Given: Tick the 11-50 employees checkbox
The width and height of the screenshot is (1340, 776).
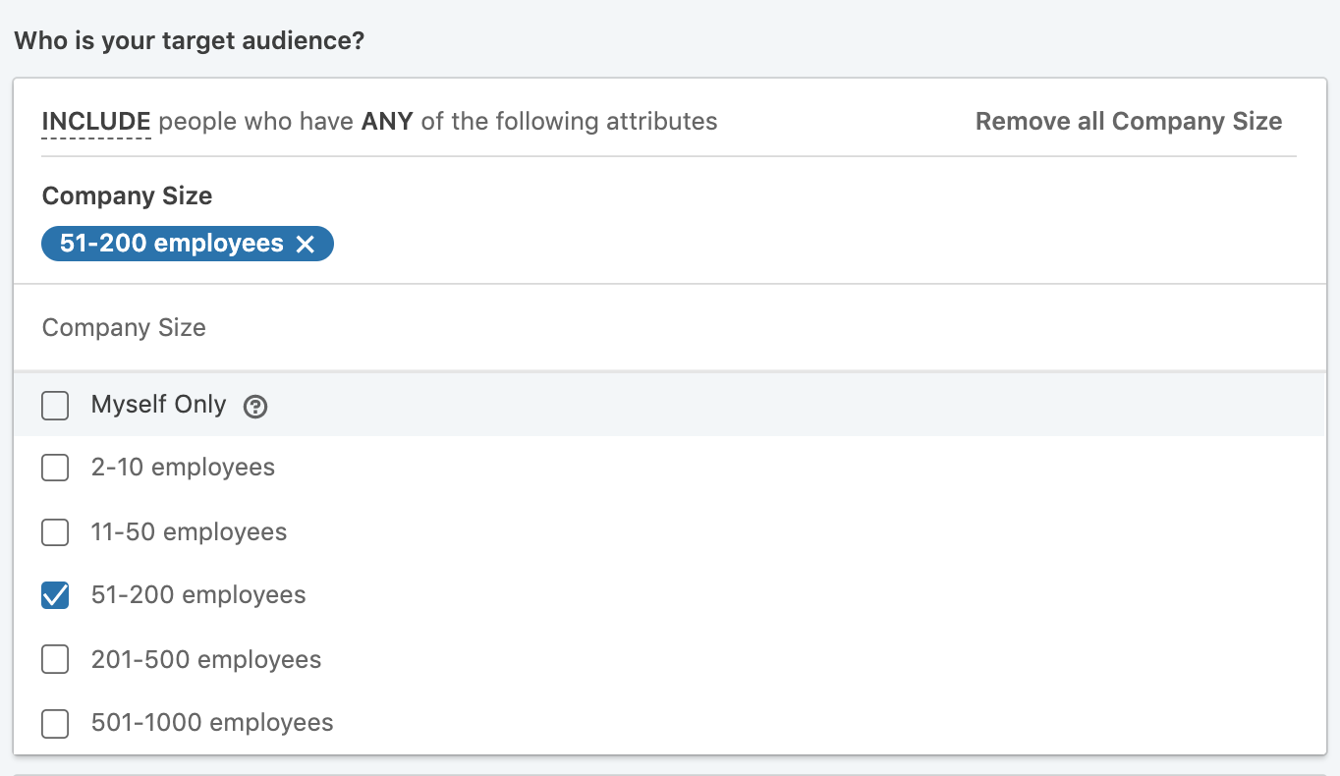Looking at the screenshot, I should pos(55,532).
